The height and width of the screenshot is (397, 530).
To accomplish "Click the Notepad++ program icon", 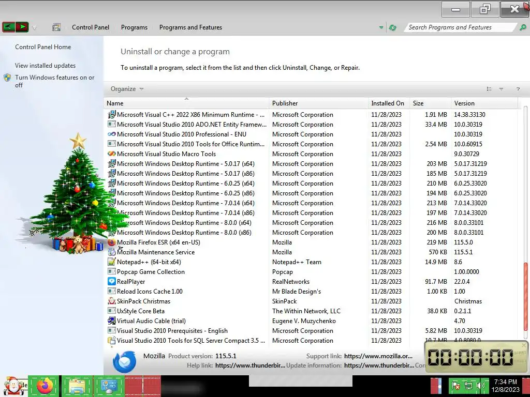I will (x=112, y=262).
